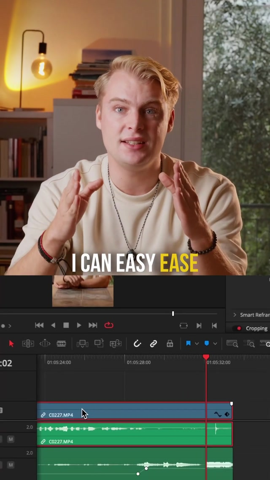270x480 pixels.
Task: Open the marker color dropdown arrow
Action: [215, 343]
